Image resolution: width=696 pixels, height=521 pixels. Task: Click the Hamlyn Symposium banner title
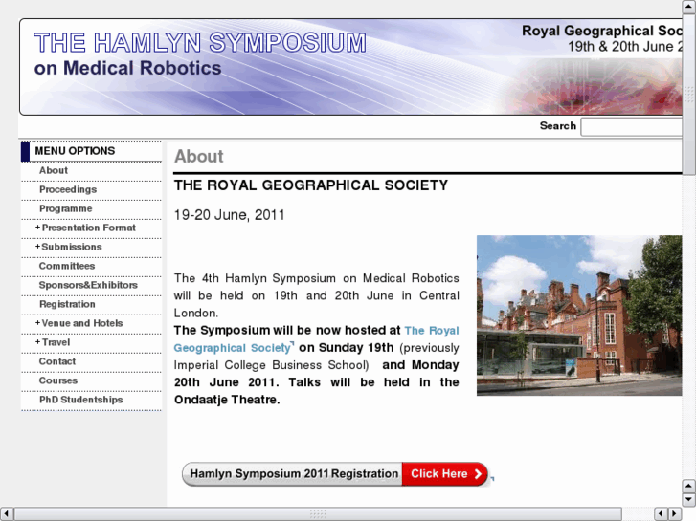point(200,43)
